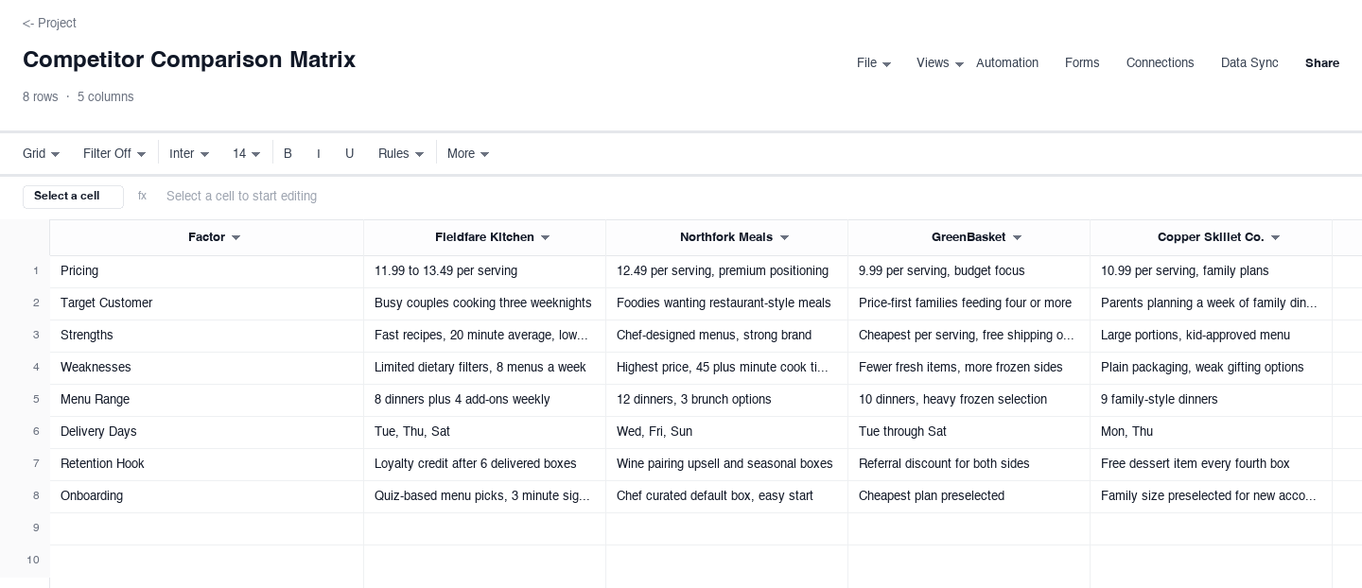Select the Weaknesses cell
Image resolution: width=1362 pixels, height=588 pixels.
[206, 368]
